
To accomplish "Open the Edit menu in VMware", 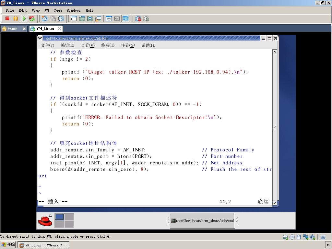I will [x=23, y=10].
